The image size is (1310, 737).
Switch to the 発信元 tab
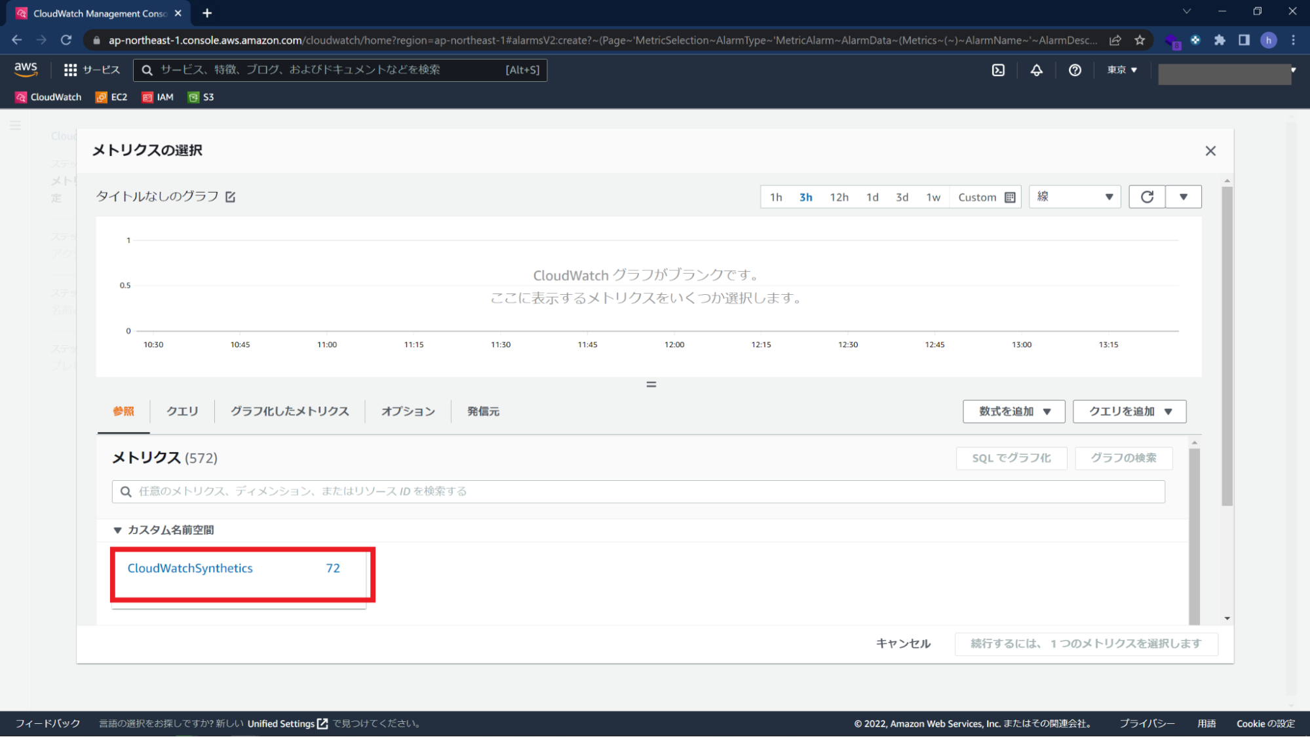483,411
